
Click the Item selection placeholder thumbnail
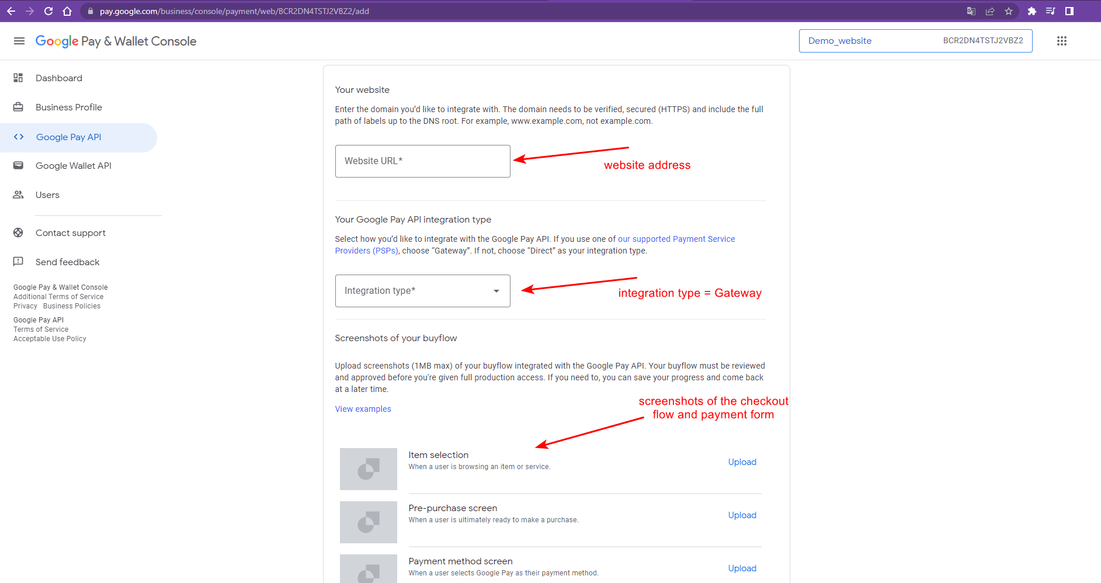click(368, 469)
